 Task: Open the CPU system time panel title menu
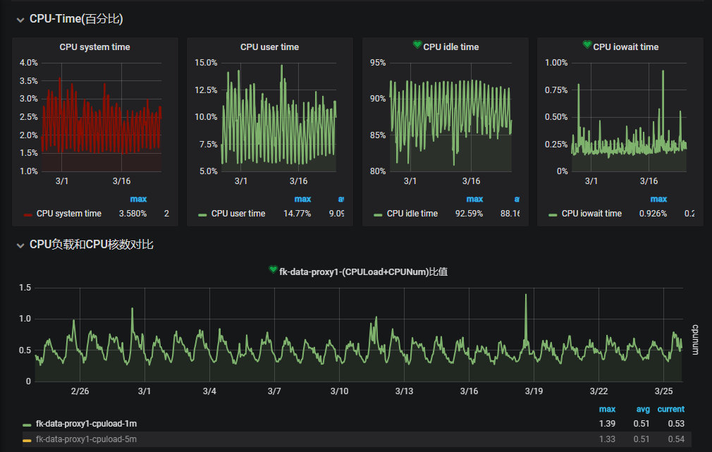click(94, 47)
